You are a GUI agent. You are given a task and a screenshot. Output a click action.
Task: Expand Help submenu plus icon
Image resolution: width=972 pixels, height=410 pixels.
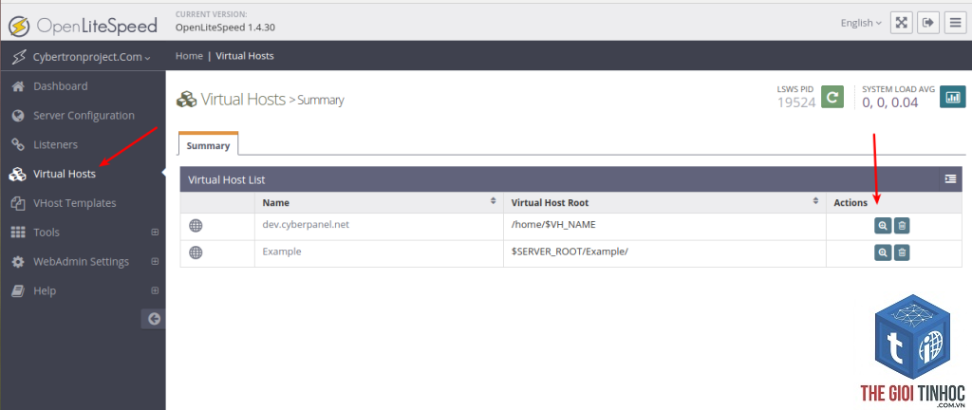(155, 290)
